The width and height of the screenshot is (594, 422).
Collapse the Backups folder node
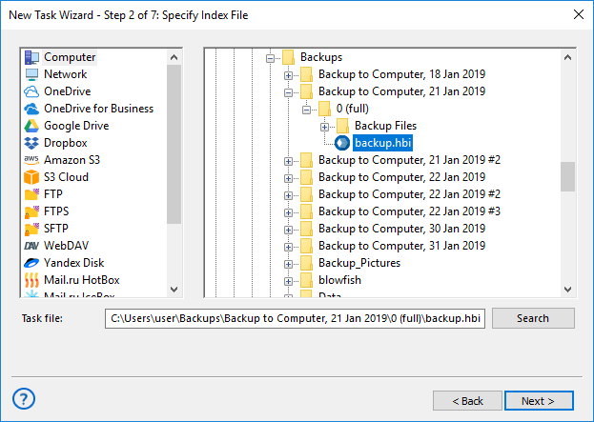click(x=270, y=58)
